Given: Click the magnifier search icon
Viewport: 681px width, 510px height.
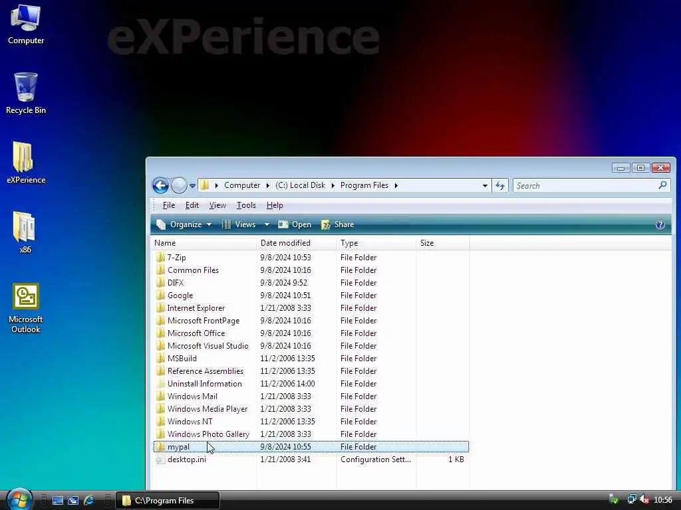Looking at the screenshot, I should pos(662,185).
